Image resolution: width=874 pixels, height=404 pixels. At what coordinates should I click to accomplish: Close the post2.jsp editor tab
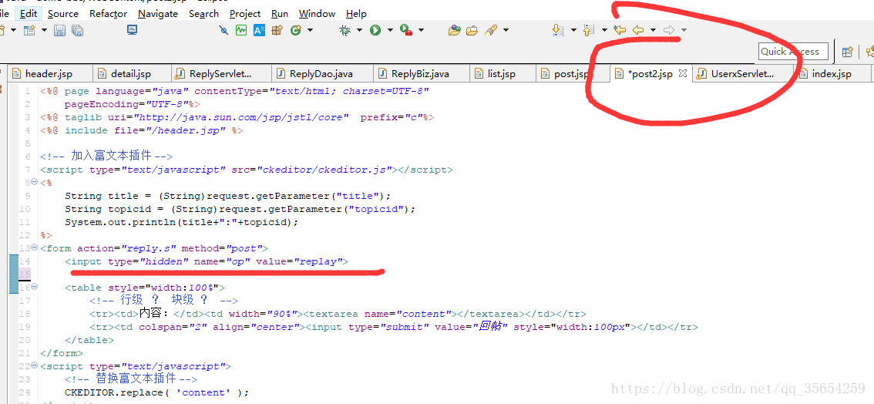click(683, 73)
